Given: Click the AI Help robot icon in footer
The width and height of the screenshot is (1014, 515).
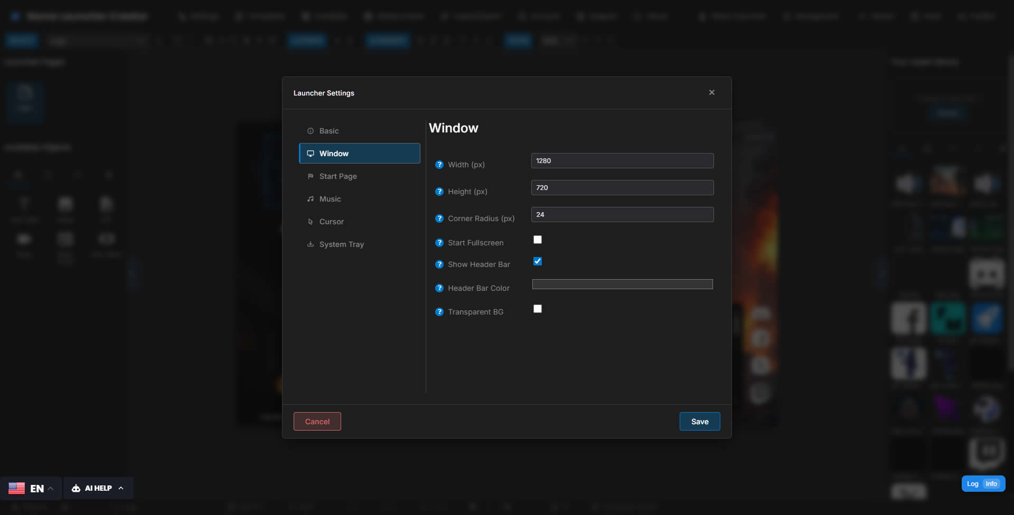Looking at the screenshot, I should [x=77, y=488].
